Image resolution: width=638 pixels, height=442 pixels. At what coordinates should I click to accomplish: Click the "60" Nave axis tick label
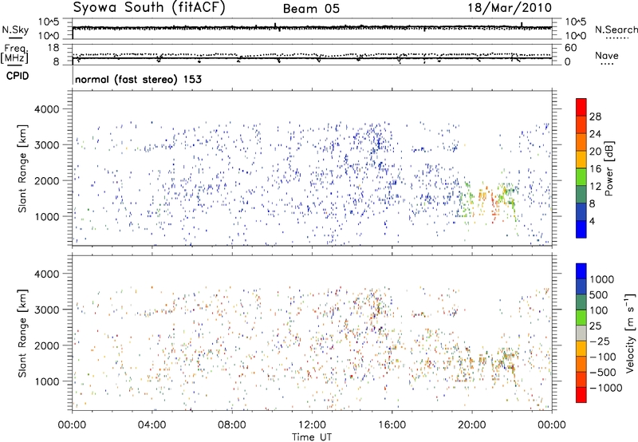pos(571,48)
